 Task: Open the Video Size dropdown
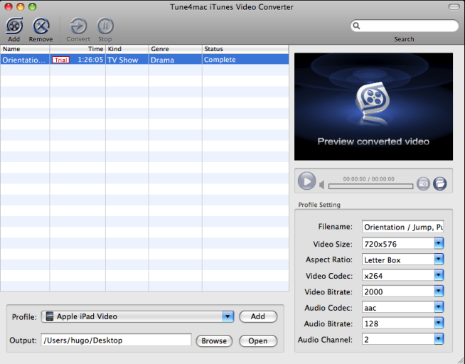[439, 244]
